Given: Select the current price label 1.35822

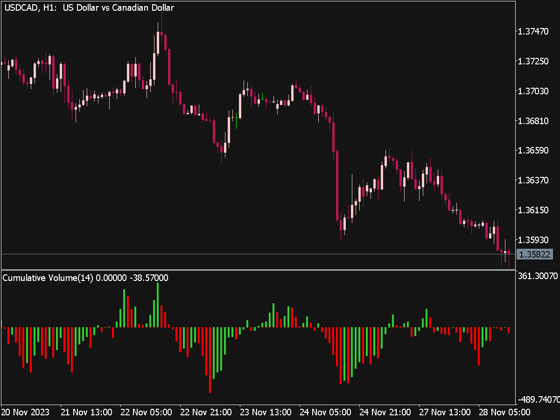Looking at the screenshot, I should [x=535, y=254].
